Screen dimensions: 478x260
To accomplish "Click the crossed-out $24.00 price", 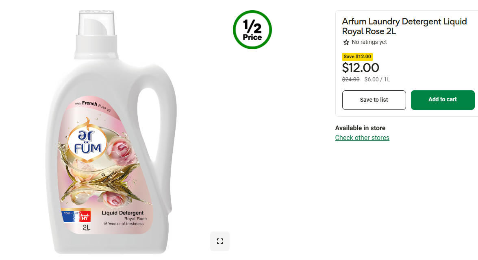I will click(x=351, y=79).
